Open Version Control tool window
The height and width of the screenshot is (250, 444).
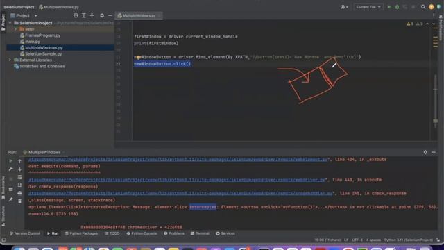click(x=25, y=233)
